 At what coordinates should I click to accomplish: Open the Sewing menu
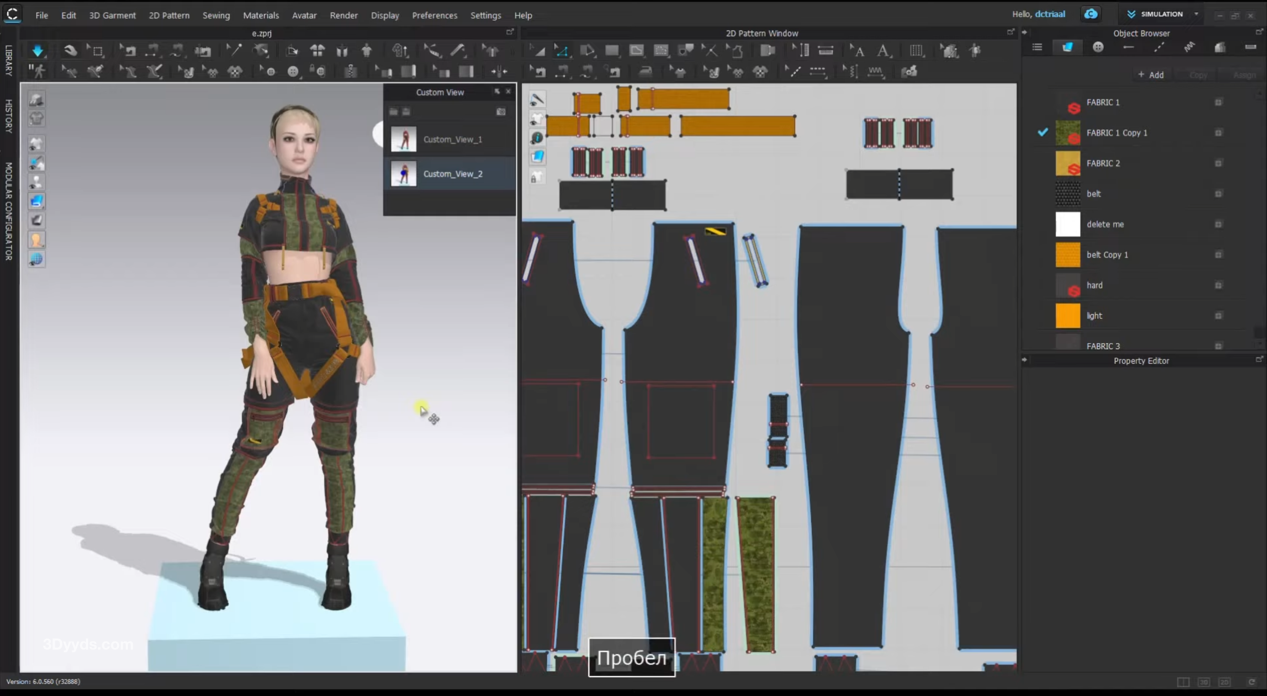point(216,15)
